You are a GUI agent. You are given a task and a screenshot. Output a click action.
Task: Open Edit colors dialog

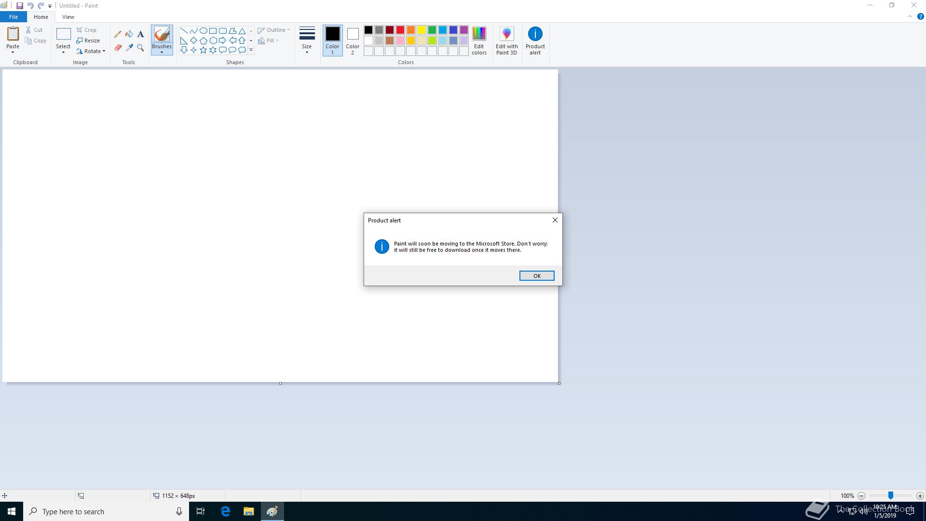pyautogui.click(x=479, y=41)
